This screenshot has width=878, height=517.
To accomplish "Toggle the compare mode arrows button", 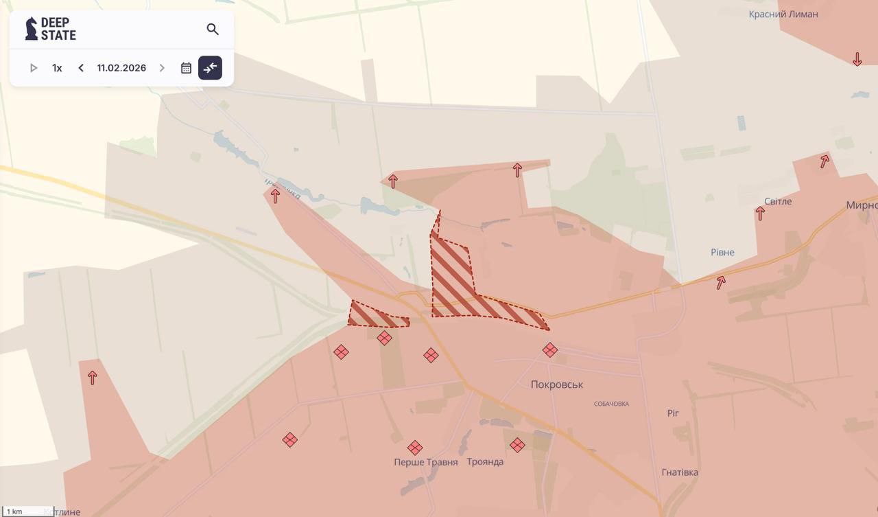I will (x=210, y=68).
